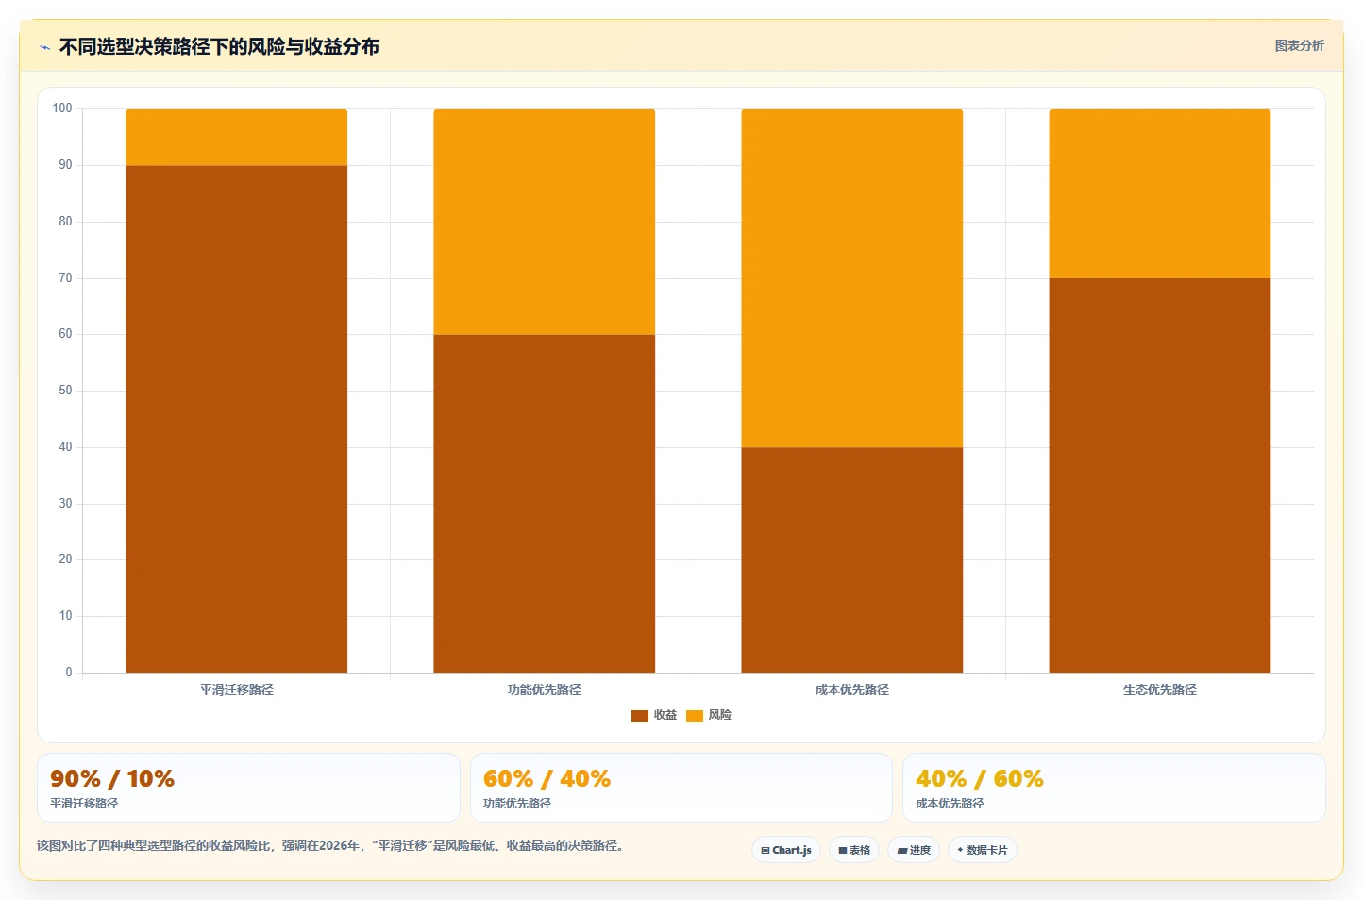Image resolution: width=1363 pixels, height=900 pixels.
Task: Click the 风险 segment of 平滑迁移路径 bar
Action: click(237, 138)
